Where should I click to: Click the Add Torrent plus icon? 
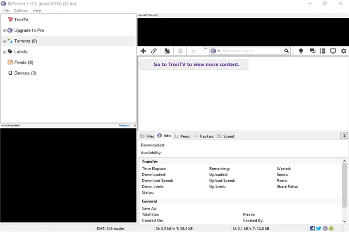(x=143, y=51)
